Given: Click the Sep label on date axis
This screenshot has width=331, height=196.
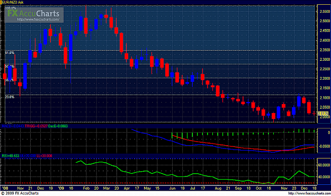Looking at the screenshot, I should pyautogui.click(x=238, y=188).
